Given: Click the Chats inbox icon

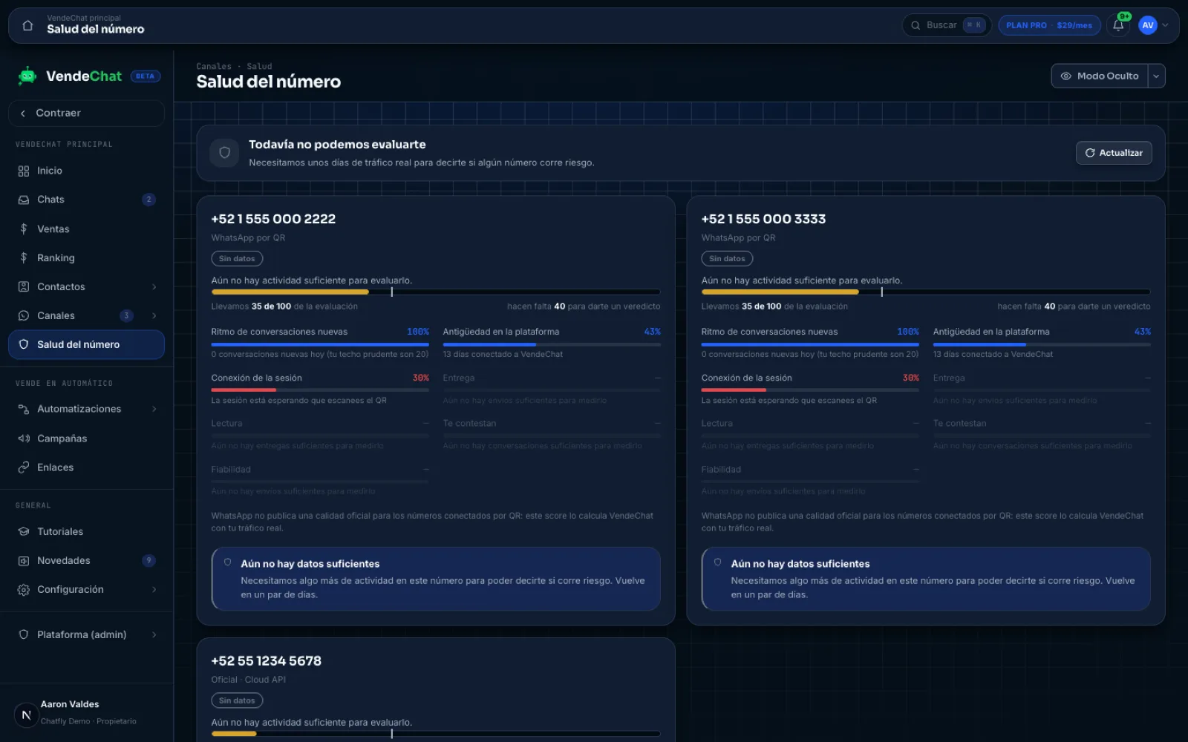Looking at the screenshot, I should tap(24, 200).
